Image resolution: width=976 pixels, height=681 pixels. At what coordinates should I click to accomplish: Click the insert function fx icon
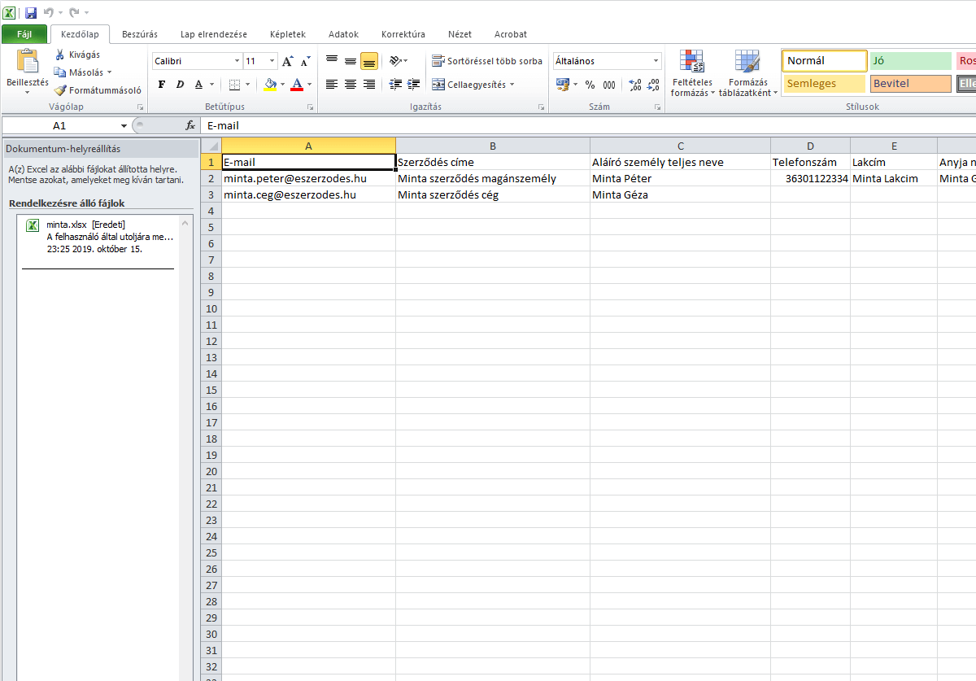pyautogui.click(x=190, y=125)
